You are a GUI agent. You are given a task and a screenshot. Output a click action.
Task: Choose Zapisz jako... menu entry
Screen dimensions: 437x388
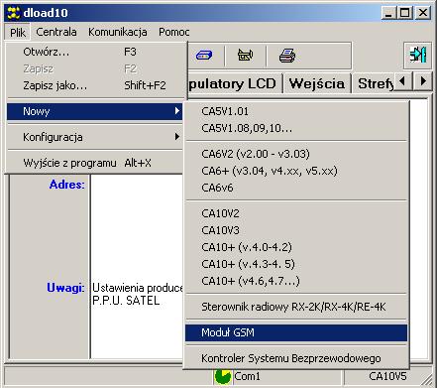(96, 85)
